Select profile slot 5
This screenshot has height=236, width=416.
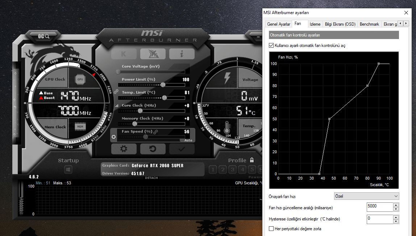252,170
